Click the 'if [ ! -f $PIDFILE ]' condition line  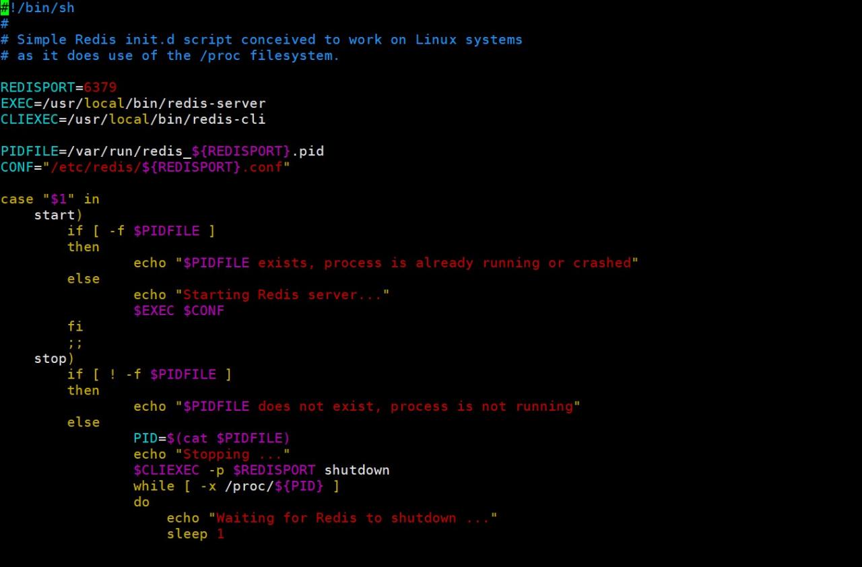[150, 375]
